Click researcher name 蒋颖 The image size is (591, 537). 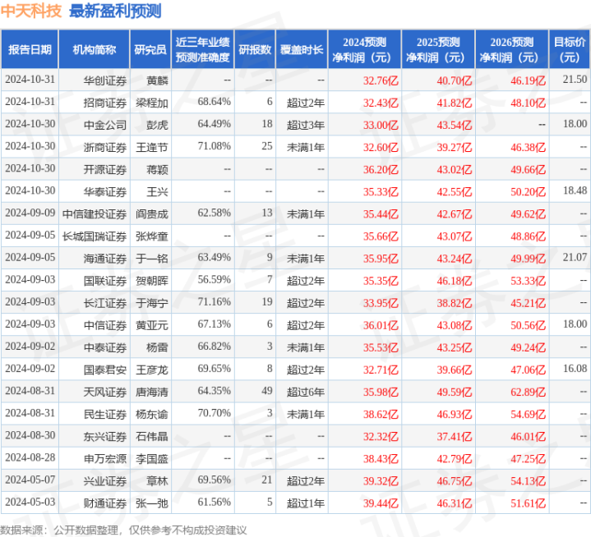click(x=157, y=169)
